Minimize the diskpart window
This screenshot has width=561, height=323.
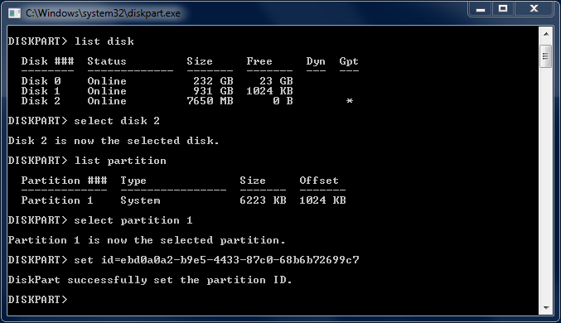481,8
